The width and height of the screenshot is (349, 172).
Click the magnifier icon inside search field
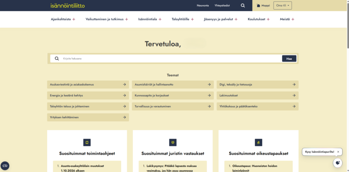[57, 59]
